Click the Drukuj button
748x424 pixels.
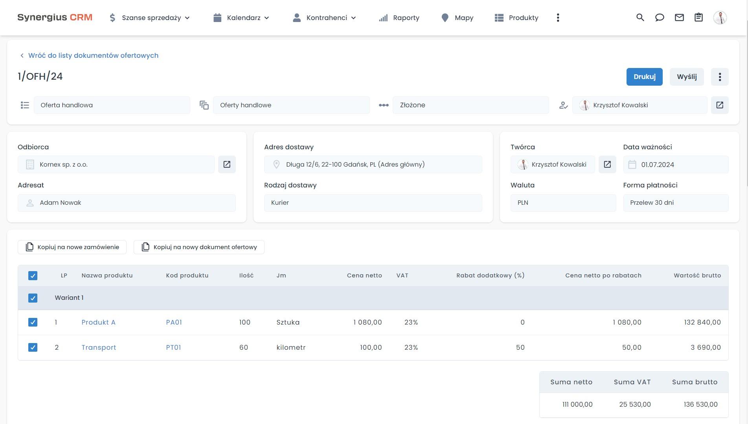coord(644,77)
